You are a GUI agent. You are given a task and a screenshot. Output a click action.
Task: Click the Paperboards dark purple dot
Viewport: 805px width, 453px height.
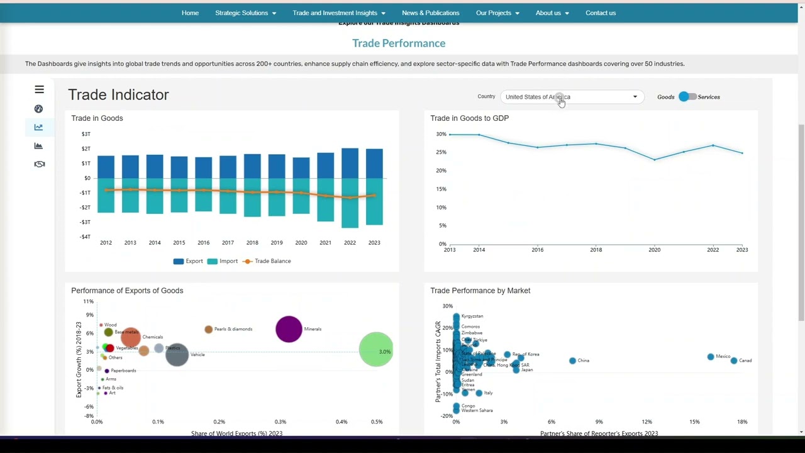click(107, 371)
